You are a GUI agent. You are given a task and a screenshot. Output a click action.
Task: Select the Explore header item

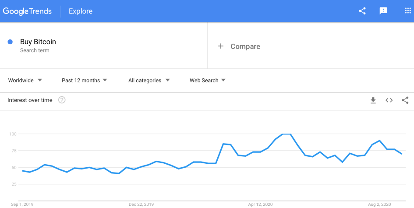[x=81, y=11]
